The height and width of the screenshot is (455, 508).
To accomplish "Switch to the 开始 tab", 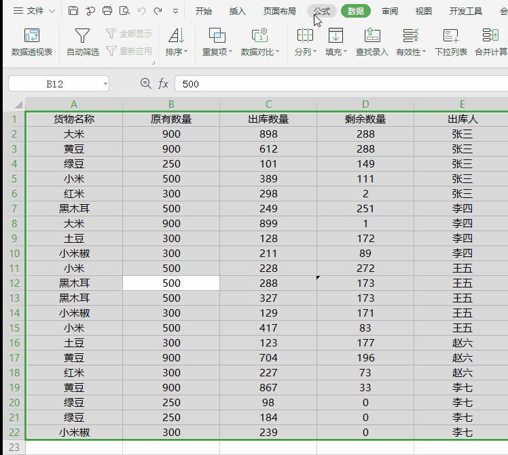I will 204,12.
